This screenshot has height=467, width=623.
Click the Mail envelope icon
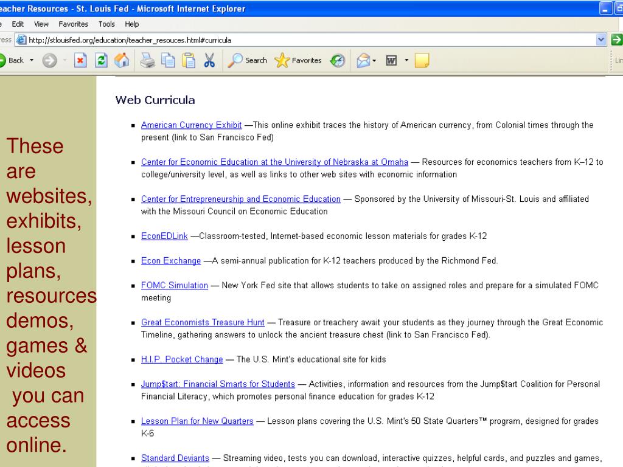[363, 60]
